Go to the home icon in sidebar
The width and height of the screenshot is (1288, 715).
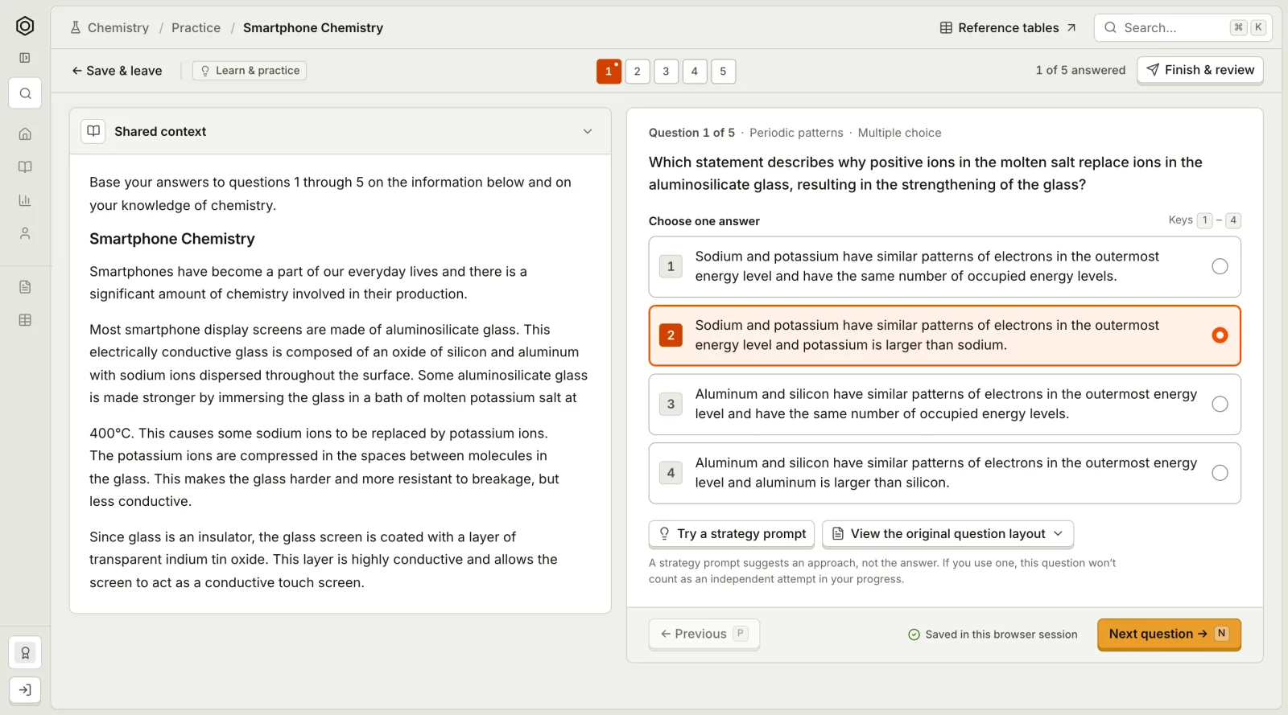coord(25,134)
